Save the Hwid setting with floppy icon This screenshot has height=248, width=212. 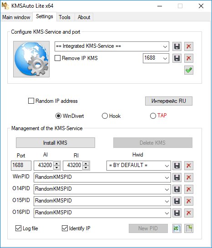(177, 166)
